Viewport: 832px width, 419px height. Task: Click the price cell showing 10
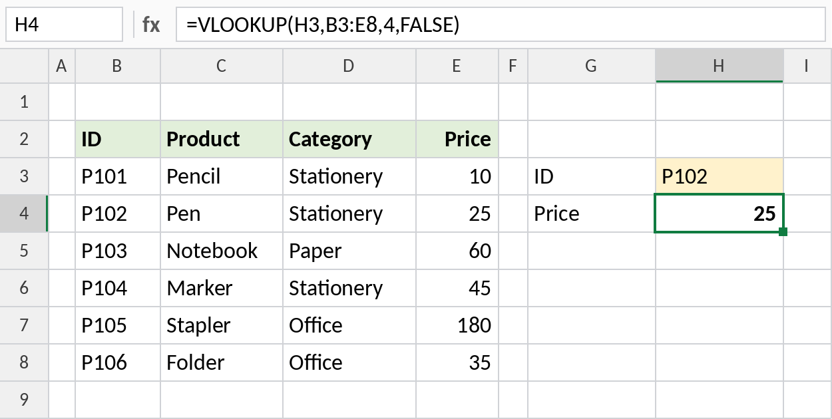click(457, 176)
